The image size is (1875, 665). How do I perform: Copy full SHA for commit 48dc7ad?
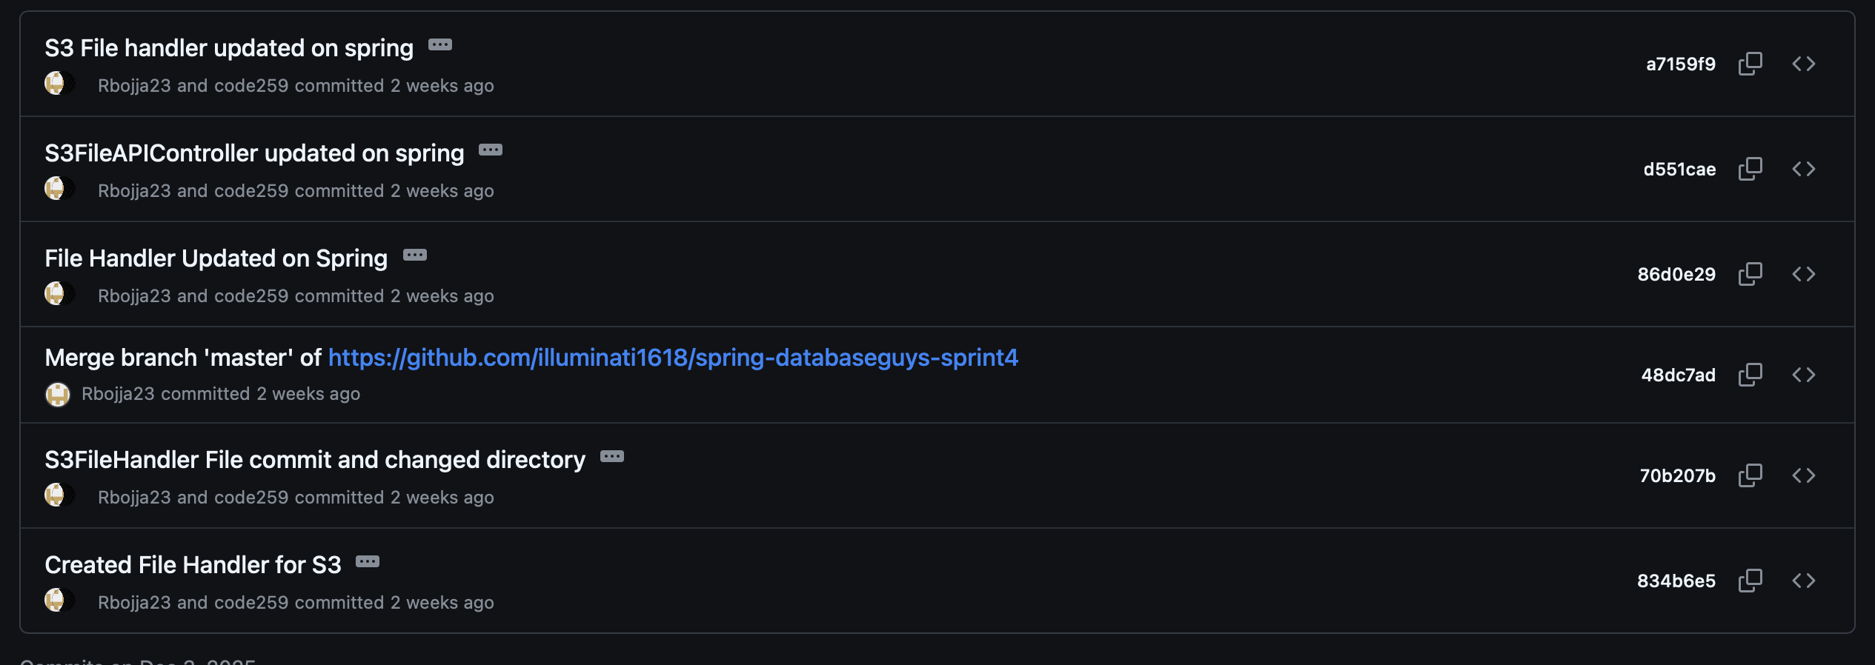point(1750,375)
